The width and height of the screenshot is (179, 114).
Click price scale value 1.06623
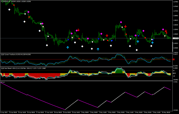[x=176, y=20]
